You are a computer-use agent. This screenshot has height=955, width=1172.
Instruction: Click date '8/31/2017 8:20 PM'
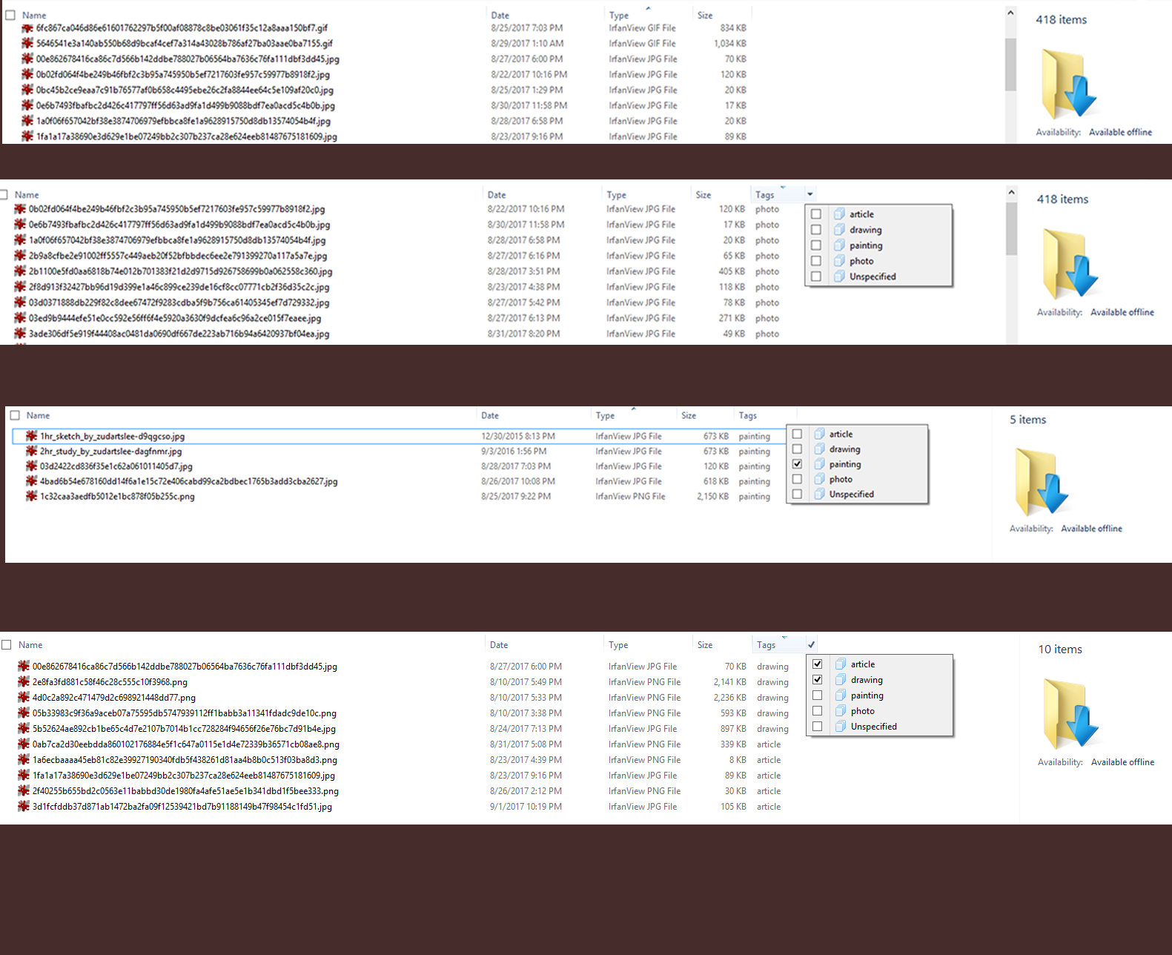click(x=523, y=334)
